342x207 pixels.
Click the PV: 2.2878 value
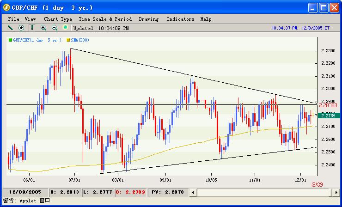click(167, 192)
